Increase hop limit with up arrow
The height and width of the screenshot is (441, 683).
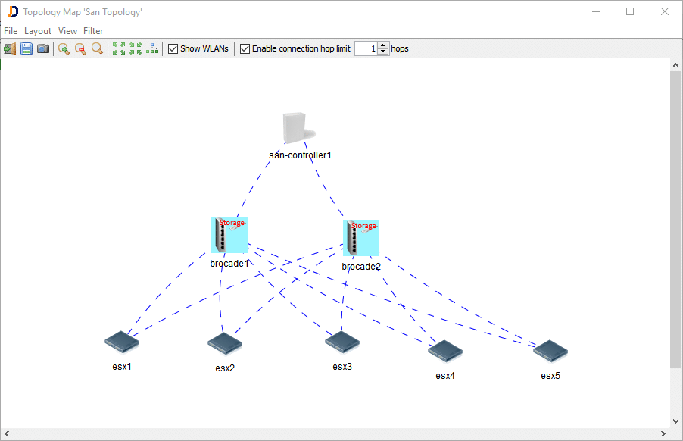(383, 45)
